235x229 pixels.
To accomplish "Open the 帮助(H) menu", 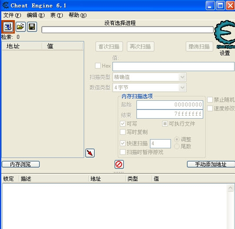I will click(x=78, y=15).
